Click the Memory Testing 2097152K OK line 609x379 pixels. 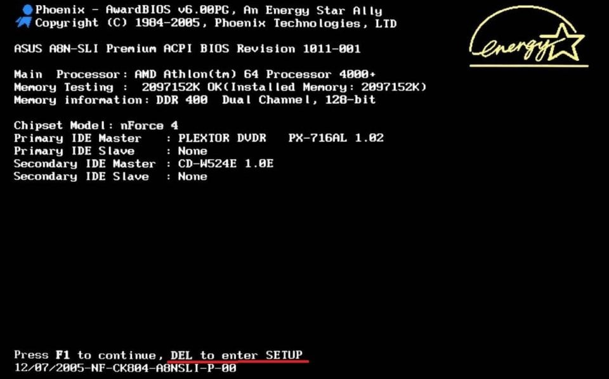click(x=220, y=87)
